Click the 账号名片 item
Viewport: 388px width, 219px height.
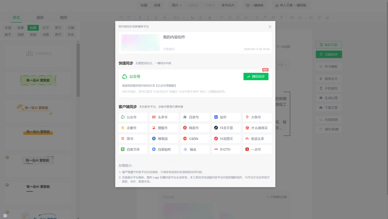click(x=228, y=5)
